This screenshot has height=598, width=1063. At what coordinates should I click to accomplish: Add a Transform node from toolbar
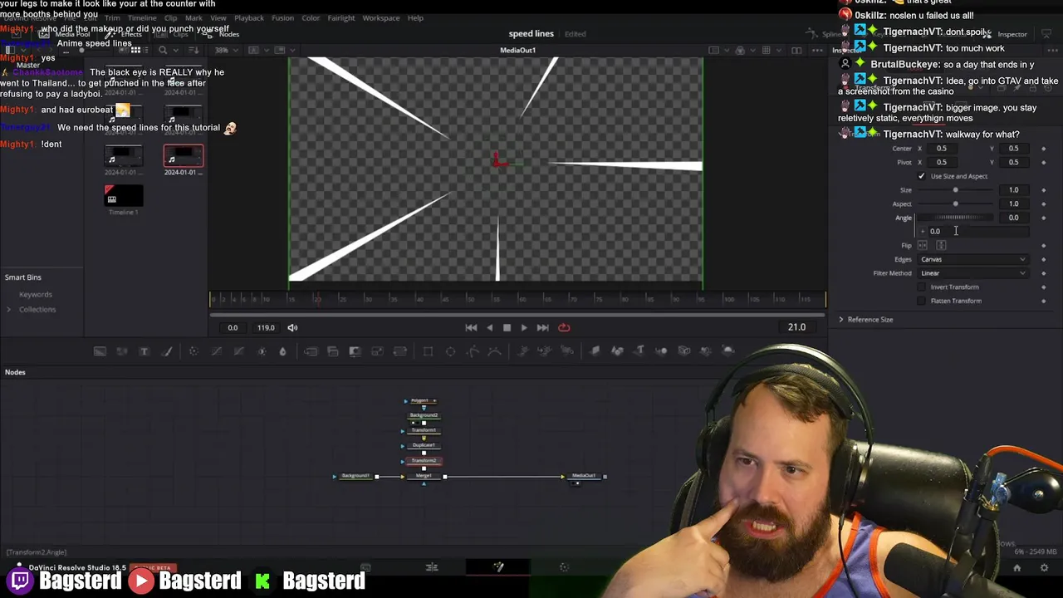[x=399, y=351]
